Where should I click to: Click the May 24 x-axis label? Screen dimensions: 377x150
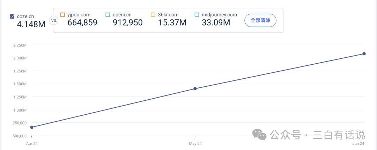tap(195, 143)
